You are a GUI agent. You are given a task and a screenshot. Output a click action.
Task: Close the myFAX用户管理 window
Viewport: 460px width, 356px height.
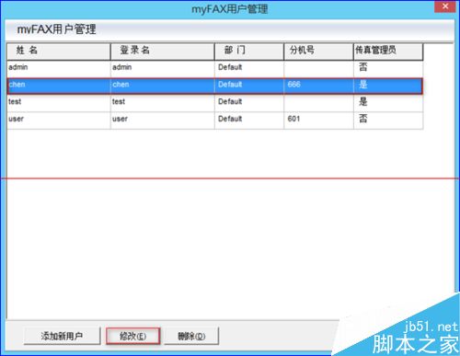(x=445, y=6)
